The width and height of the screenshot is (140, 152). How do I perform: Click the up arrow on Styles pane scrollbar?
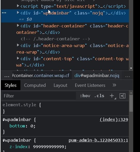point(131,93)
